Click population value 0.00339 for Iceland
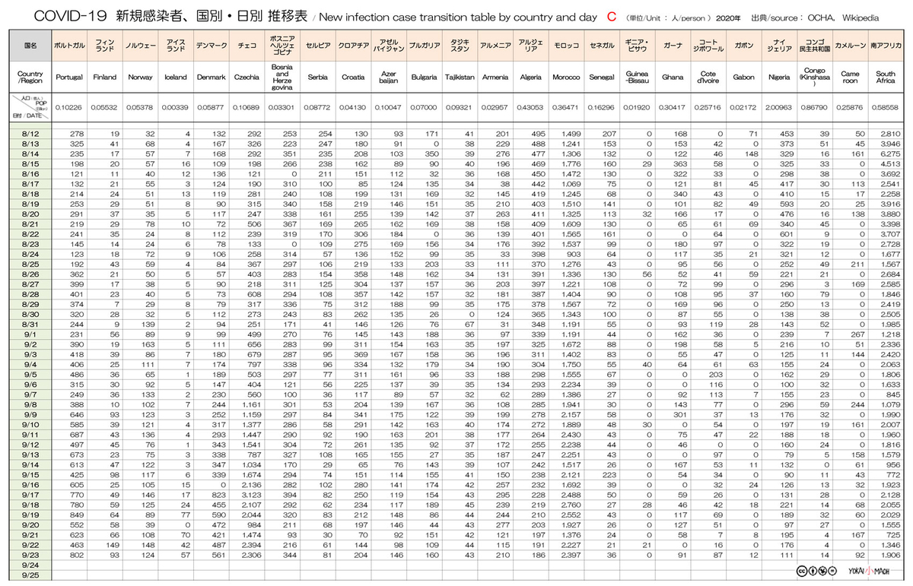Viewport: 913px width, 586px height. (x=176, y=108)
